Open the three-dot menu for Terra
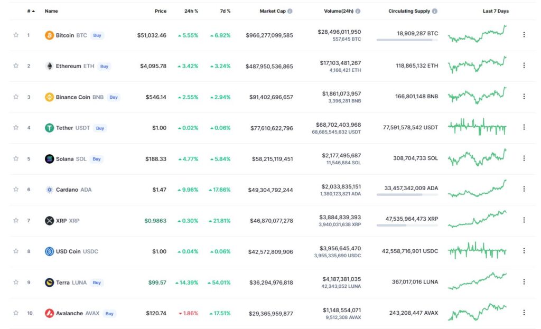The height and width of the screenshot is (329, 541). point(524,282)
